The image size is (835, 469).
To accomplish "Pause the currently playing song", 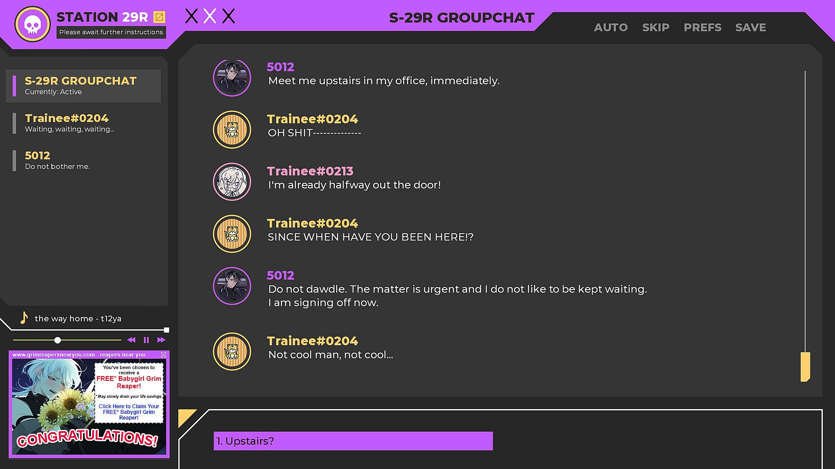I will (146, 340).
